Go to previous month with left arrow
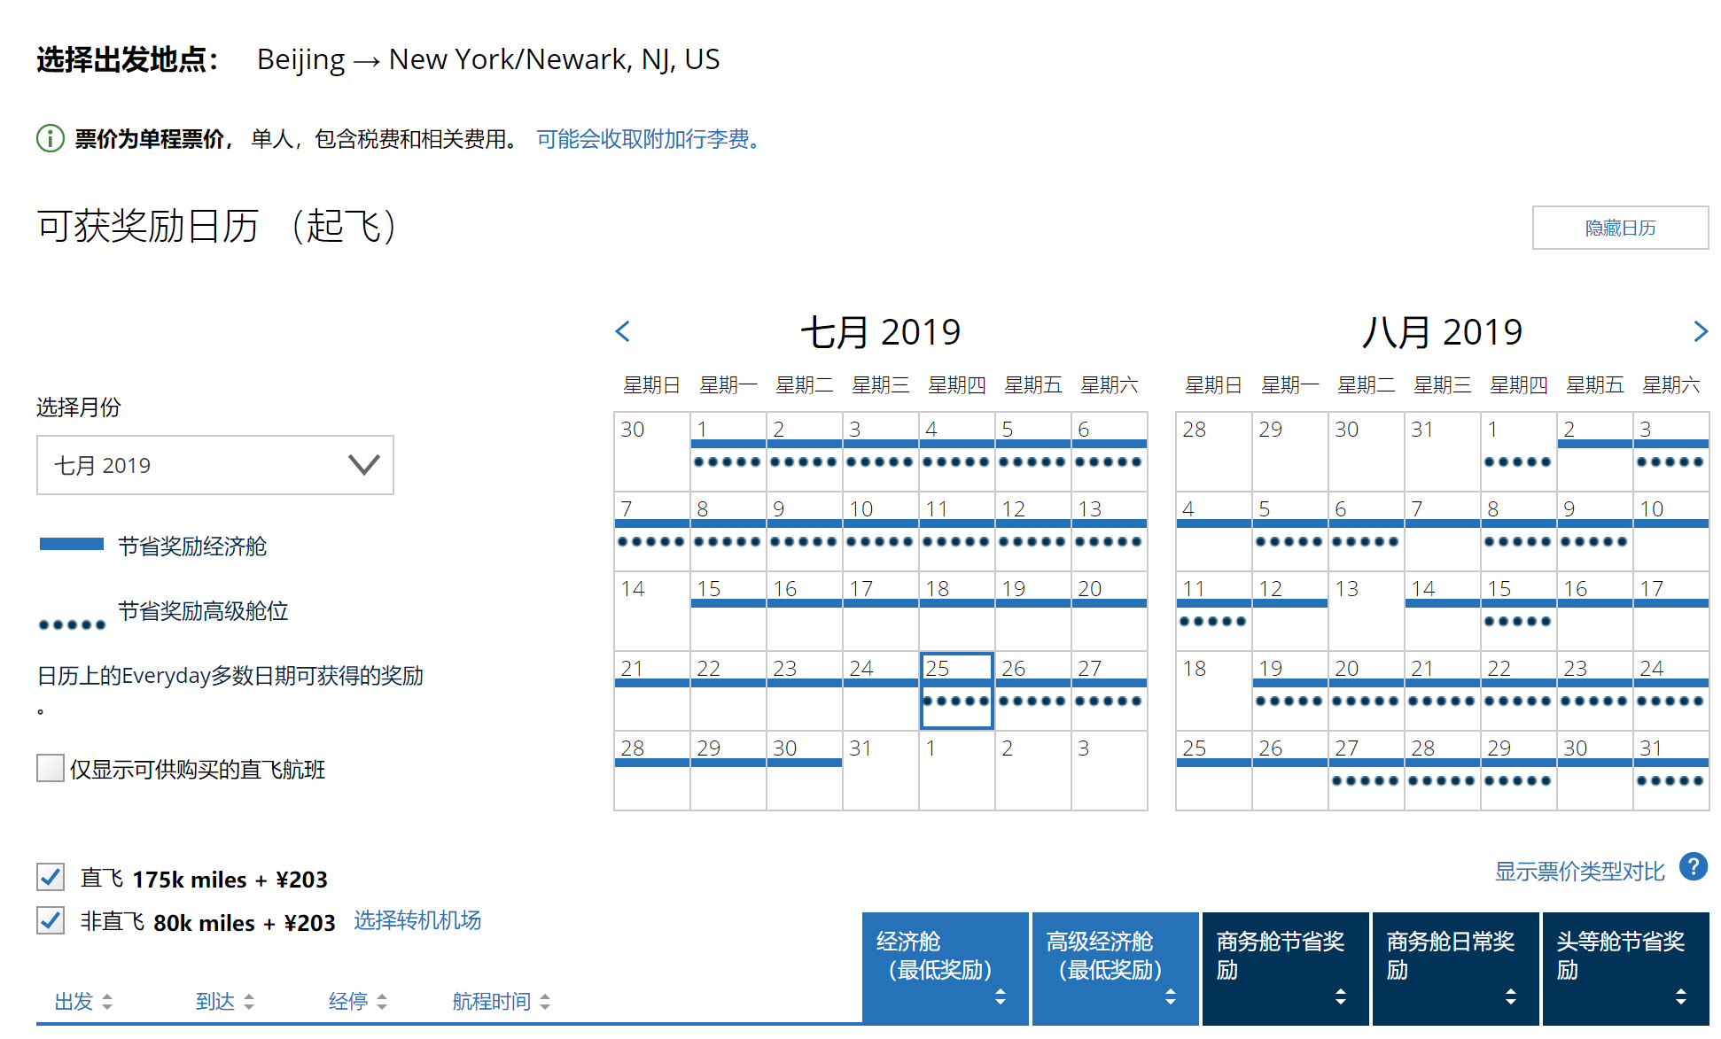The height and width of the screenshot is (1039, 1721). pyautogui.click(x=623, y=331)
